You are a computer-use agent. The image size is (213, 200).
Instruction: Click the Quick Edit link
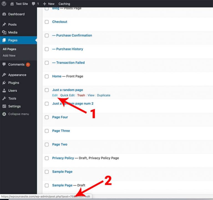coord(67,95)
